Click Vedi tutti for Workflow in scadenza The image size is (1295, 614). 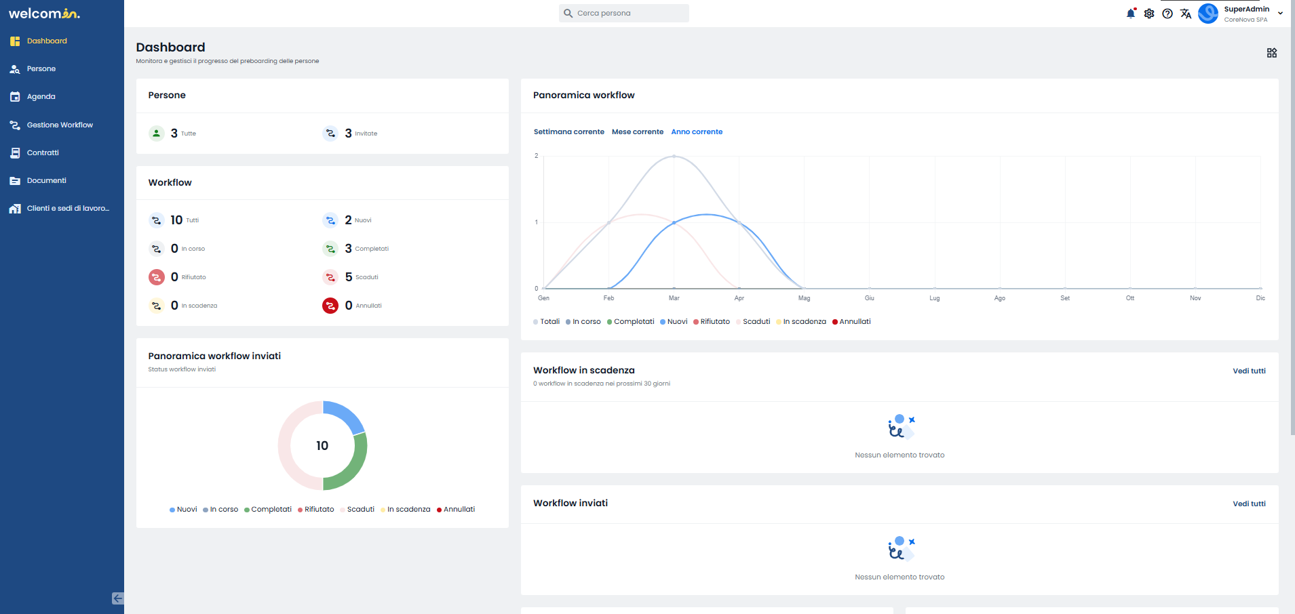click(x=1250, y=371)
